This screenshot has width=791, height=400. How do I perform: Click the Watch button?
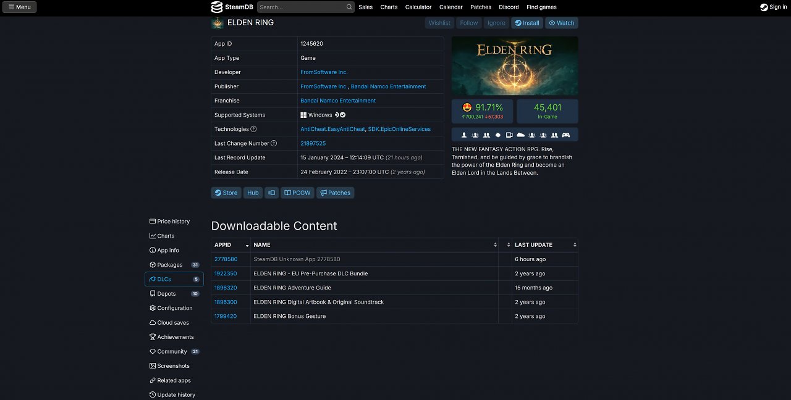coord(562,23)
